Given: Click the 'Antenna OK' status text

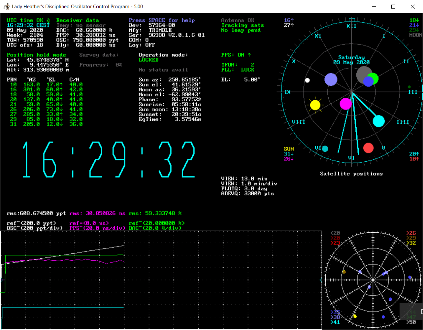Looking at the screenshot, I should pos(238,20).
